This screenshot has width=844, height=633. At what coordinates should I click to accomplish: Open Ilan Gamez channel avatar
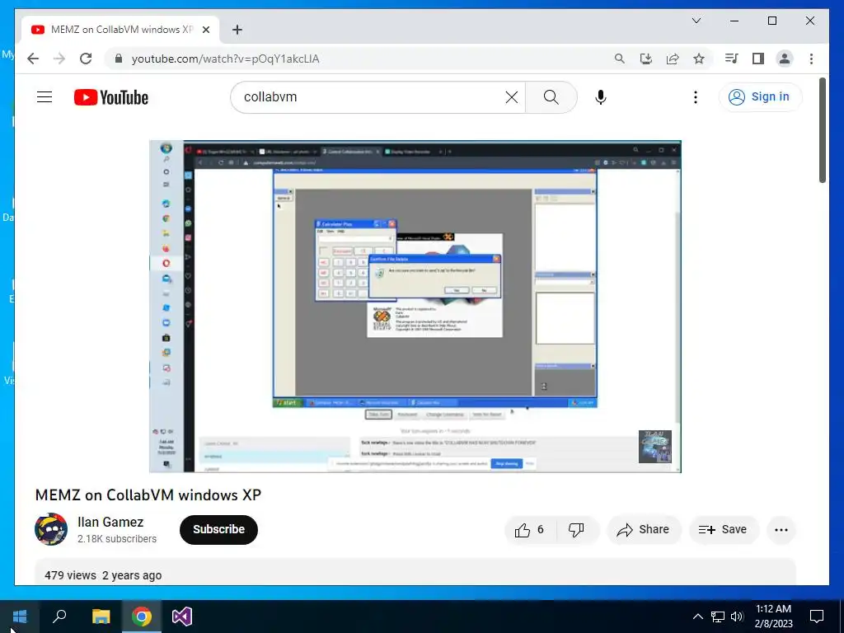[51, 529]
